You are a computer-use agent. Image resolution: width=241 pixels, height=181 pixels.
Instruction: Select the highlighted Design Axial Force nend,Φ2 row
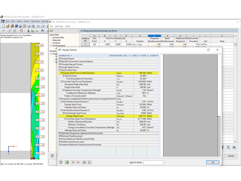tap(108, 116)
